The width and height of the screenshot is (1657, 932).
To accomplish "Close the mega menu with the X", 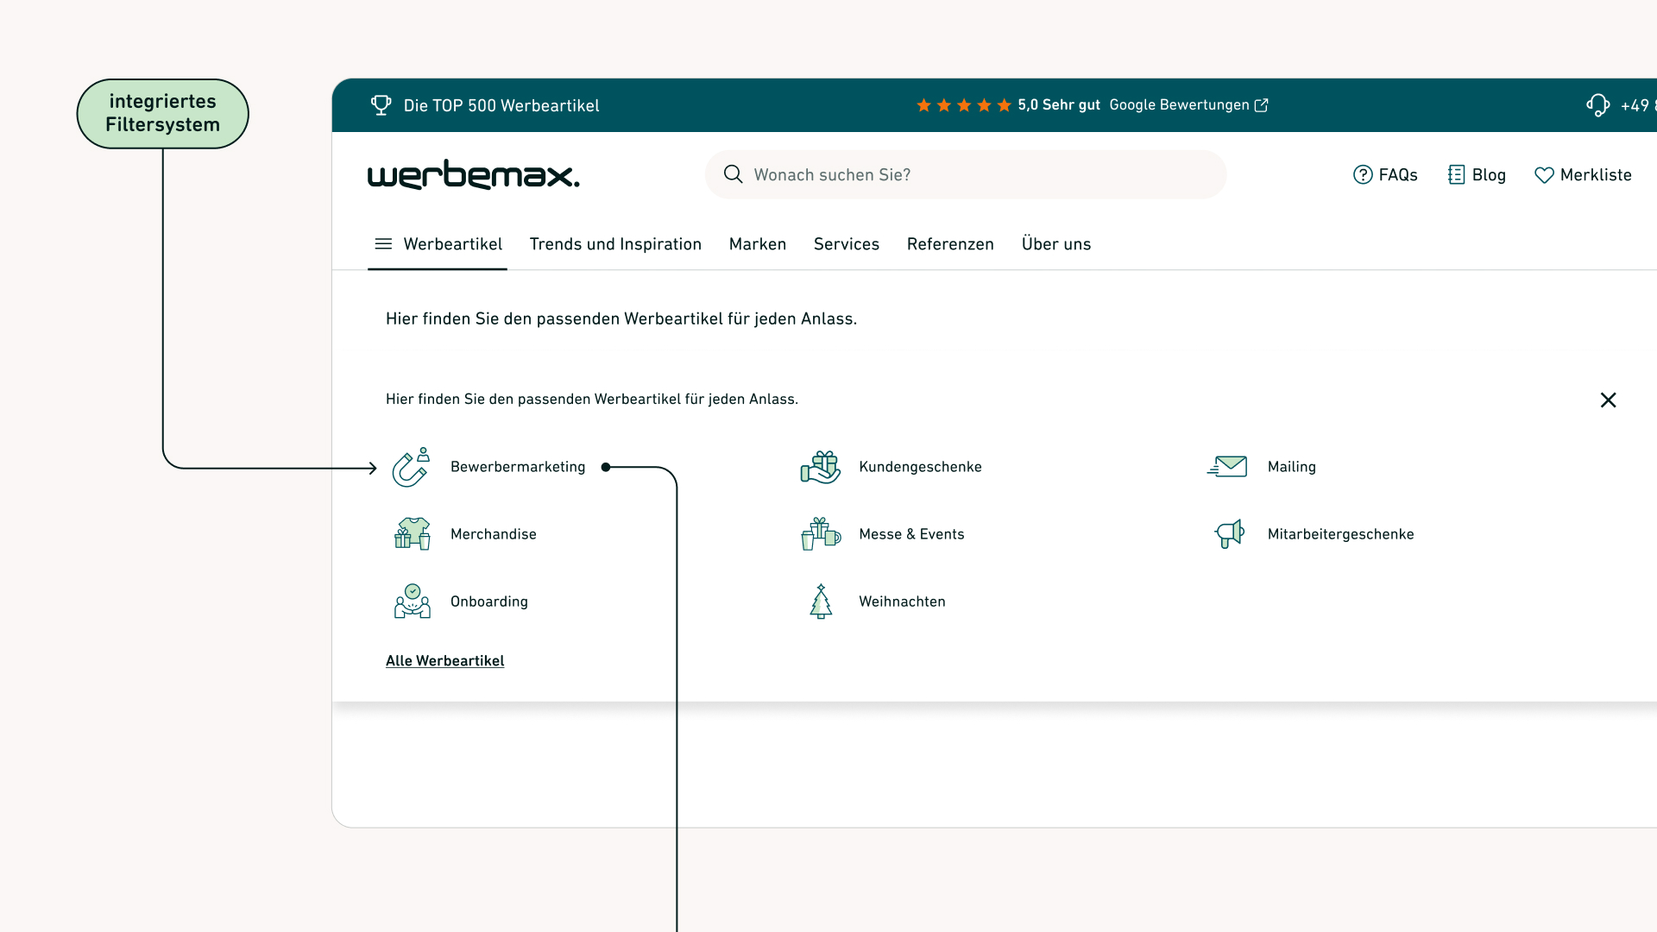I will (1608, 400).
